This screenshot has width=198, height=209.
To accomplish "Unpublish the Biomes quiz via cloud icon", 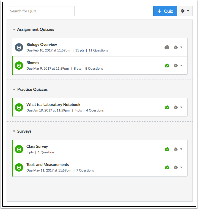I will 167,66.
